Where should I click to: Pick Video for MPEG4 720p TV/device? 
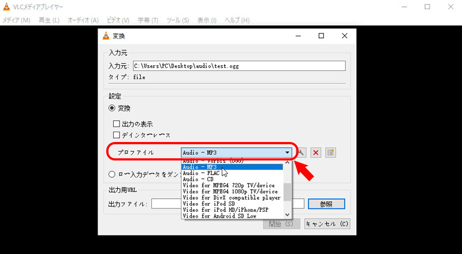232,185
